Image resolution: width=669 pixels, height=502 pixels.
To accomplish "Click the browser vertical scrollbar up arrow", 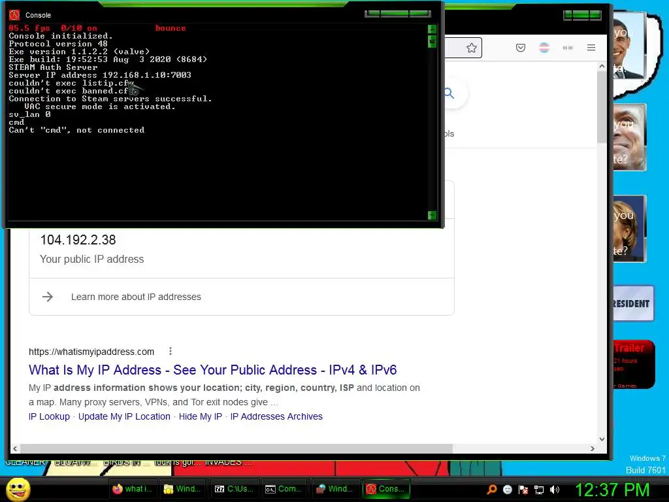I will (x=602, y=66).
